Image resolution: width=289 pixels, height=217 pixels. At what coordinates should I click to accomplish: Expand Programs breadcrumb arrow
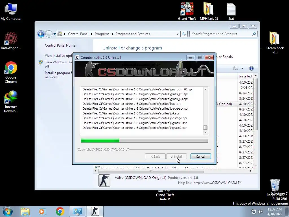(x=112, y=34)
